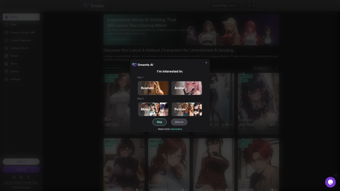Viewport: 340px width, 191px height.
Task: Expand the Recommended sort dropdown
Action: pos(114,68)
